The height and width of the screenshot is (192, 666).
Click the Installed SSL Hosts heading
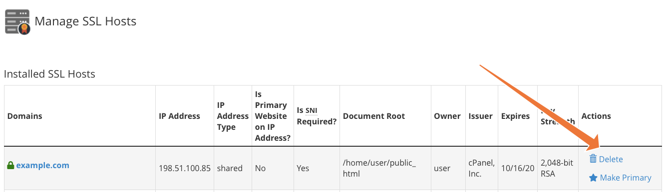click(x=49, y=74)
